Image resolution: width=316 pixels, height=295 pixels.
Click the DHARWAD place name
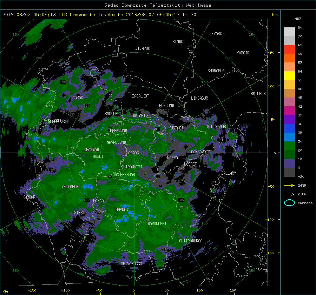pyautogui.click(x=92, y=150)
